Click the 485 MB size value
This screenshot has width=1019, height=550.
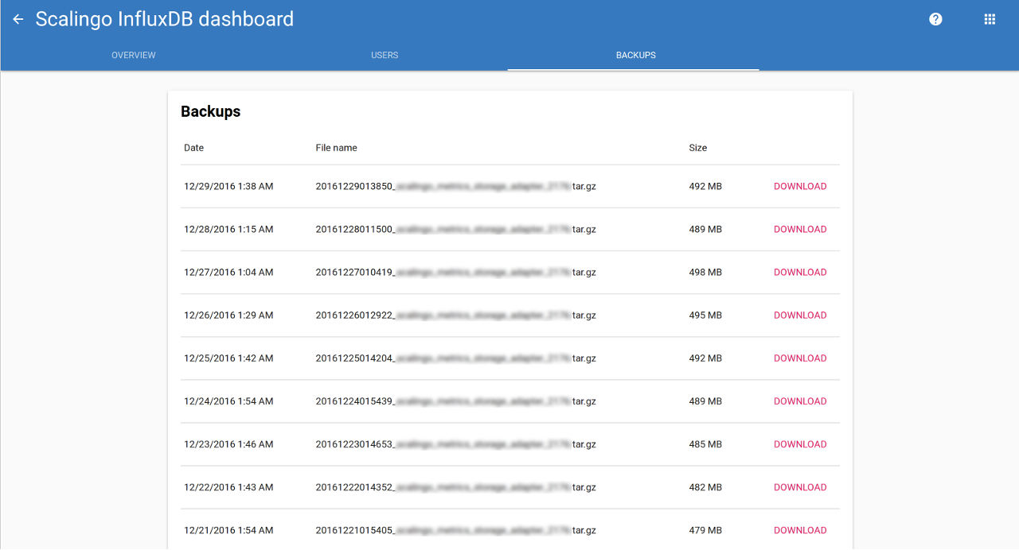coord(705,444)
